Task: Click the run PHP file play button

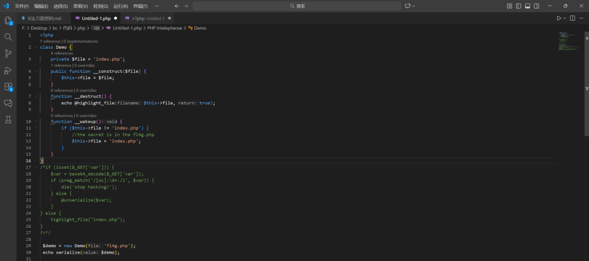Action: coord(558,18)
